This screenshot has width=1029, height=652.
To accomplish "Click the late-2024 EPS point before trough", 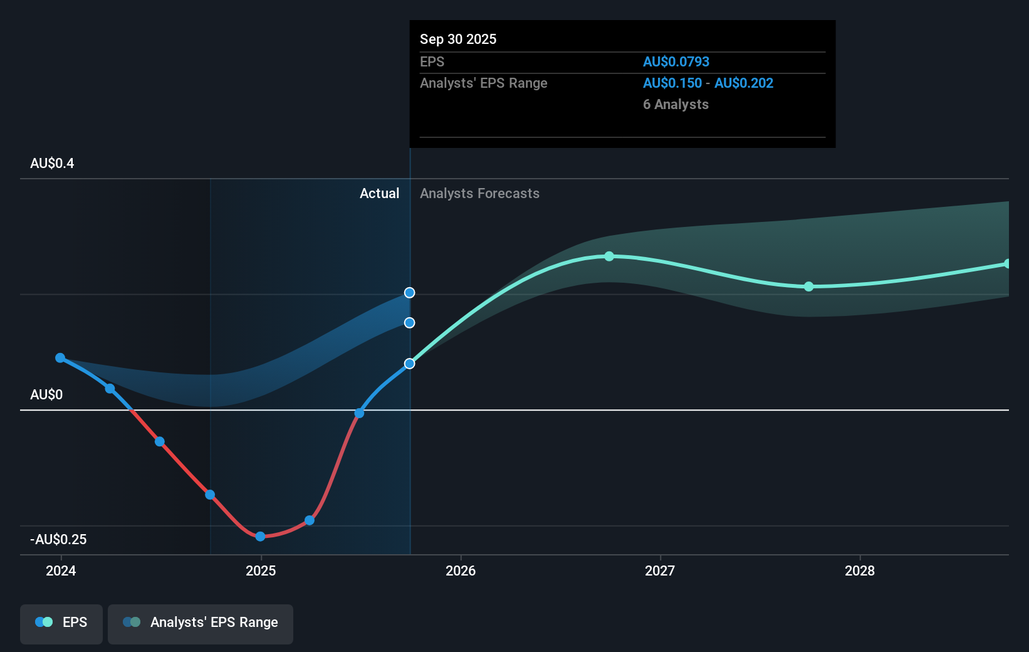I will tap(210, 495).
